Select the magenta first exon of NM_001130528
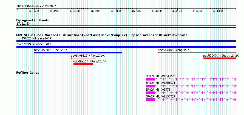The width and height of the screenshot is (244, 115). pos(150,79)
